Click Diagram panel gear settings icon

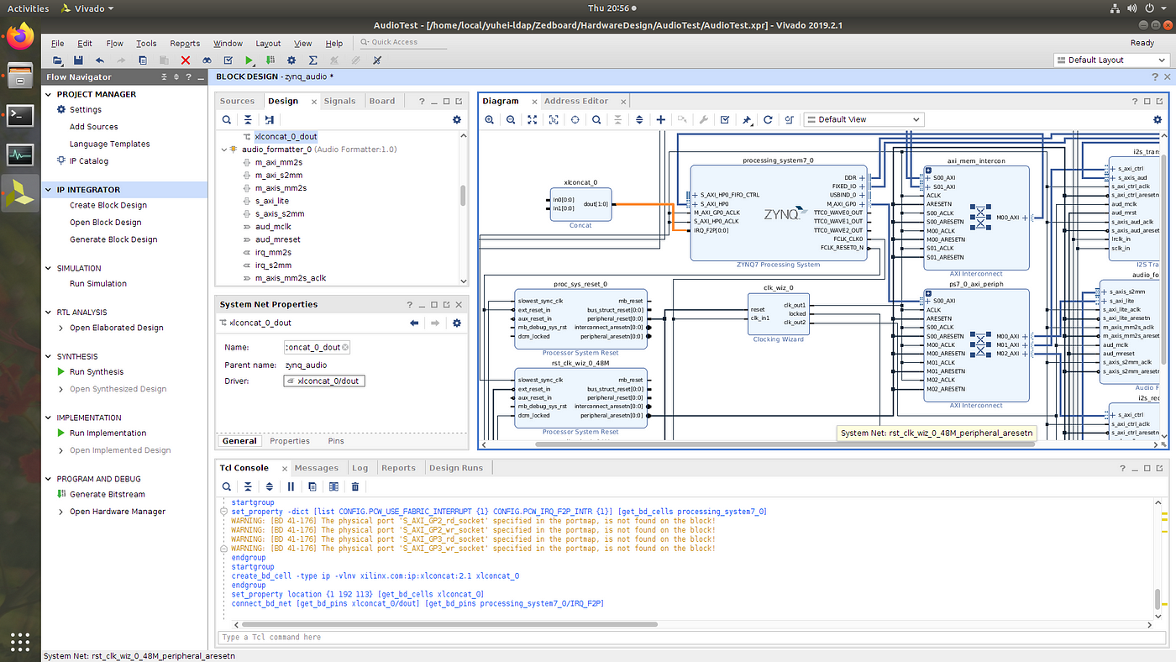[1158, 119]
